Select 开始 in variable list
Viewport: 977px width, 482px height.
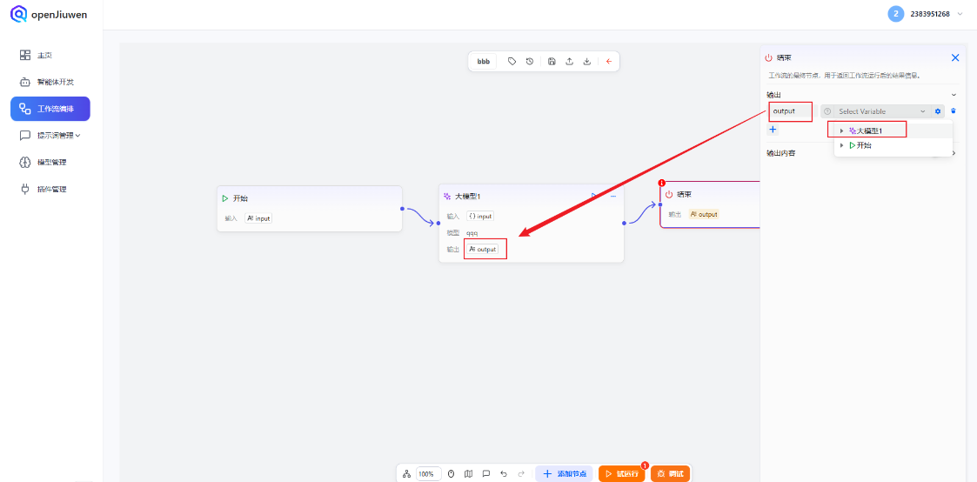pyautogui.click(x=860, y=145)
